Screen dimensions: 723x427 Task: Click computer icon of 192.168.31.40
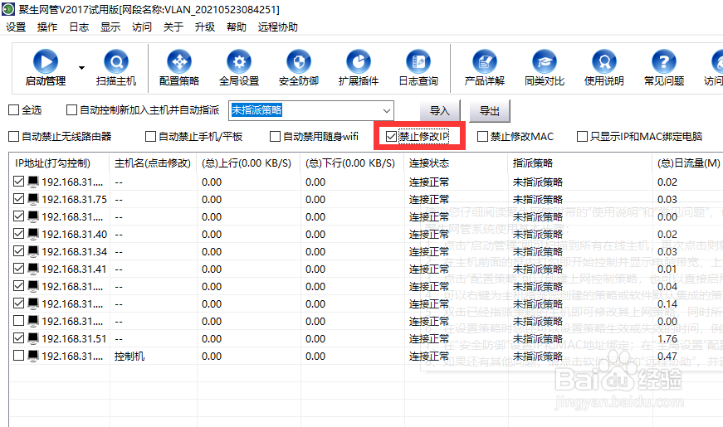pos(33,234)
